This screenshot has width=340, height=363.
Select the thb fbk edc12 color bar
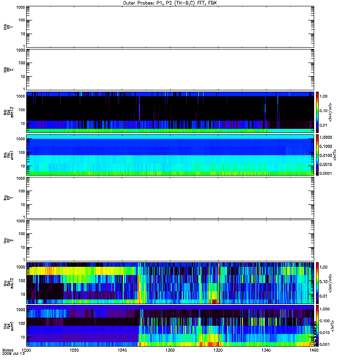coord(317,112)
